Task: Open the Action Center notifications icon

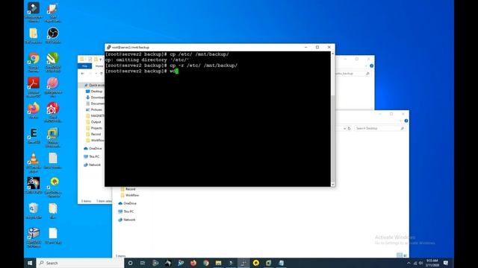Action: [x=446, y=263]
